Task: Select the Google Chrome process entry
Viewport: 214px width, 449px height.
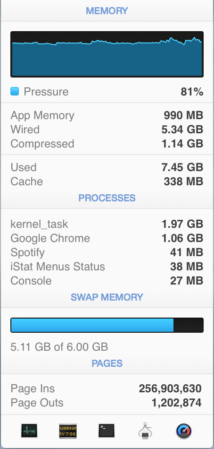Action: coord(107,238)
